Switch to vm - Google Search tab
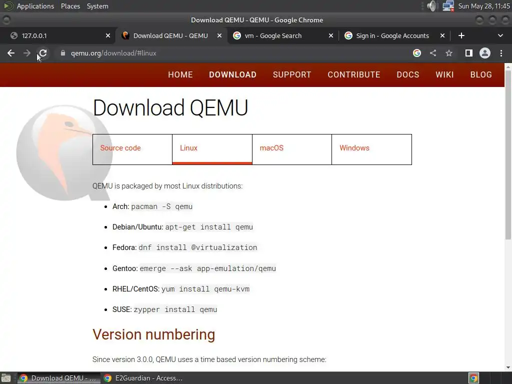 pyautogui.click(x=283, y=35)
